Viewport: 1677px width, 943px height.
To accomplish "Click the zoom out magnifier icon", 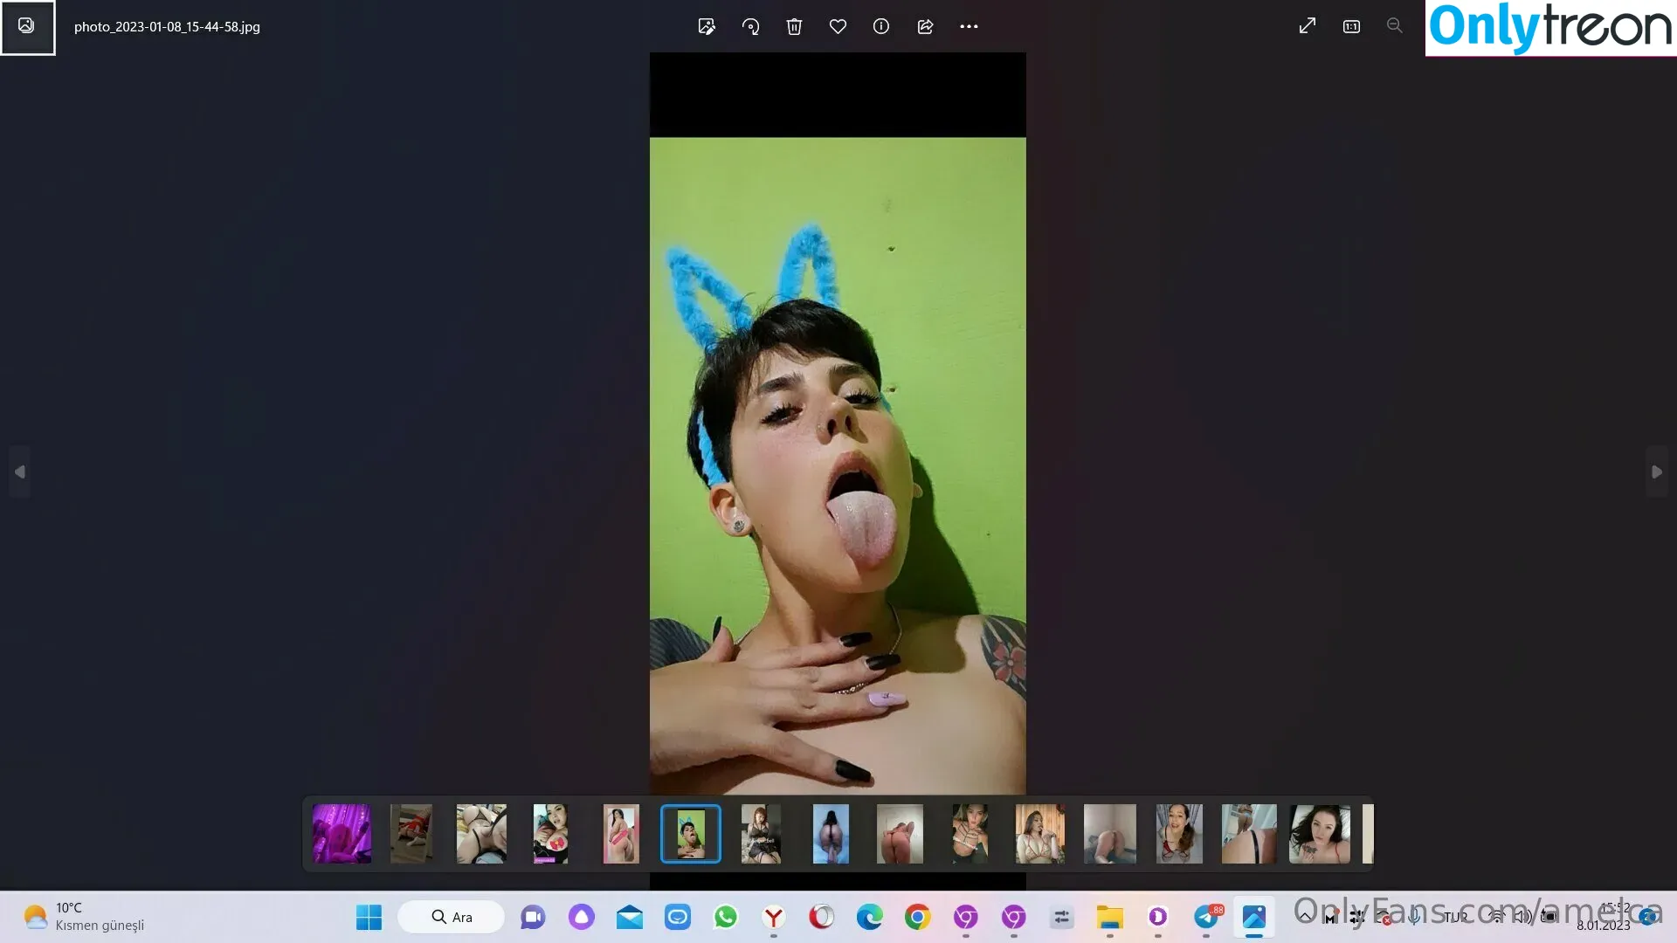I will point(1395,26).
